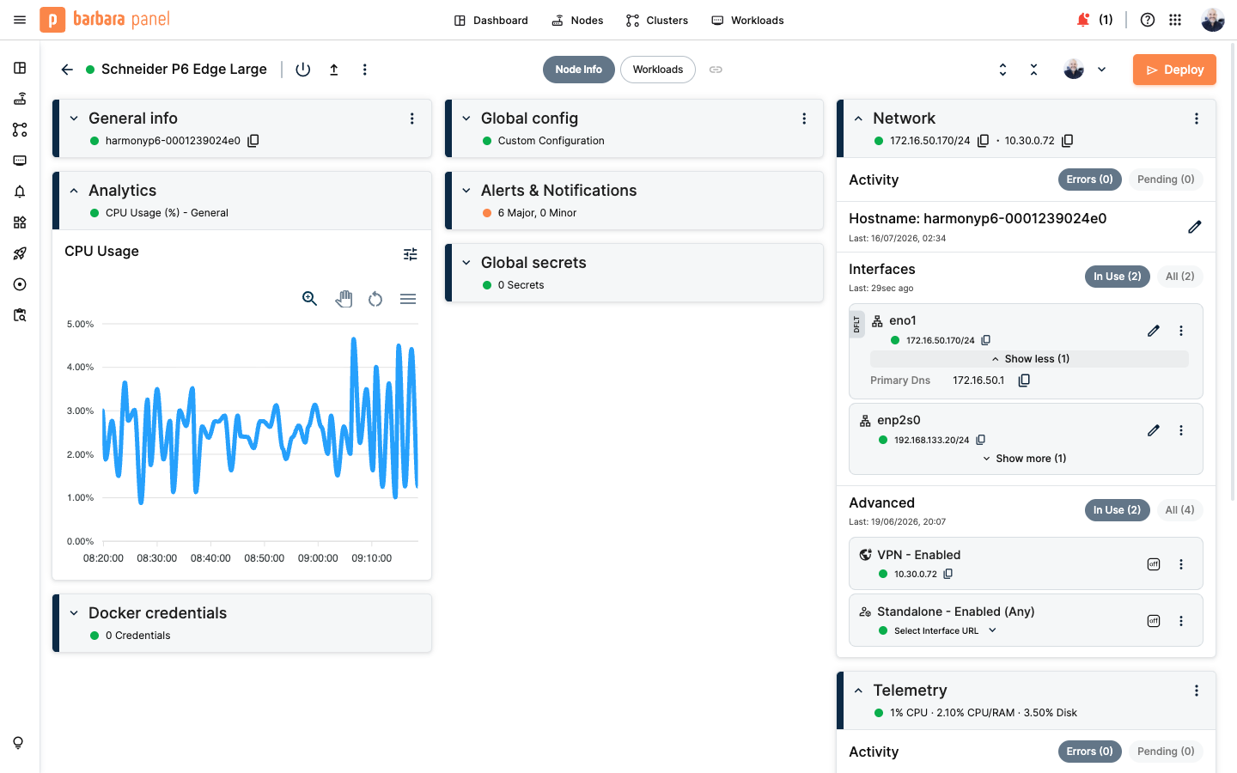Open the Clusters menu item
The image size is (1237, 773).
tap(657, 20)
